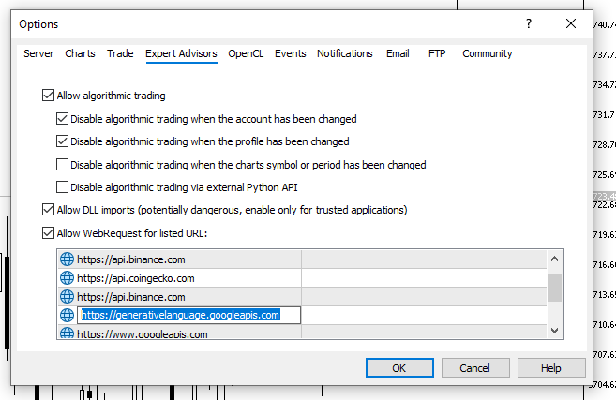
Task: Confirm settings with the OK button
Action: point(399,368)
